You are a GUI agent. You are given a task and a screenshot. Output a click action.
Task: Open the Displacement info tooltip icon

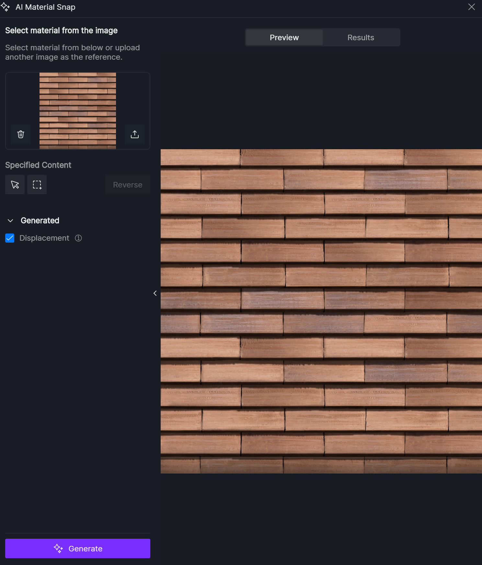point(78,238)
